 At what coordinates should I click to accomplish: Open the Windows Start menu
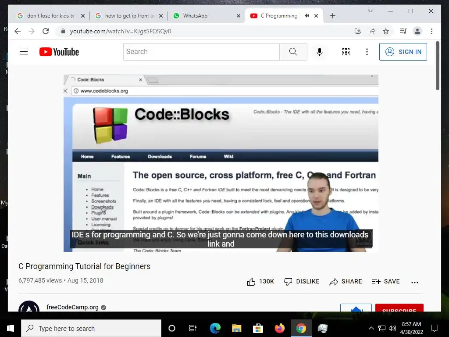[11, 328]
